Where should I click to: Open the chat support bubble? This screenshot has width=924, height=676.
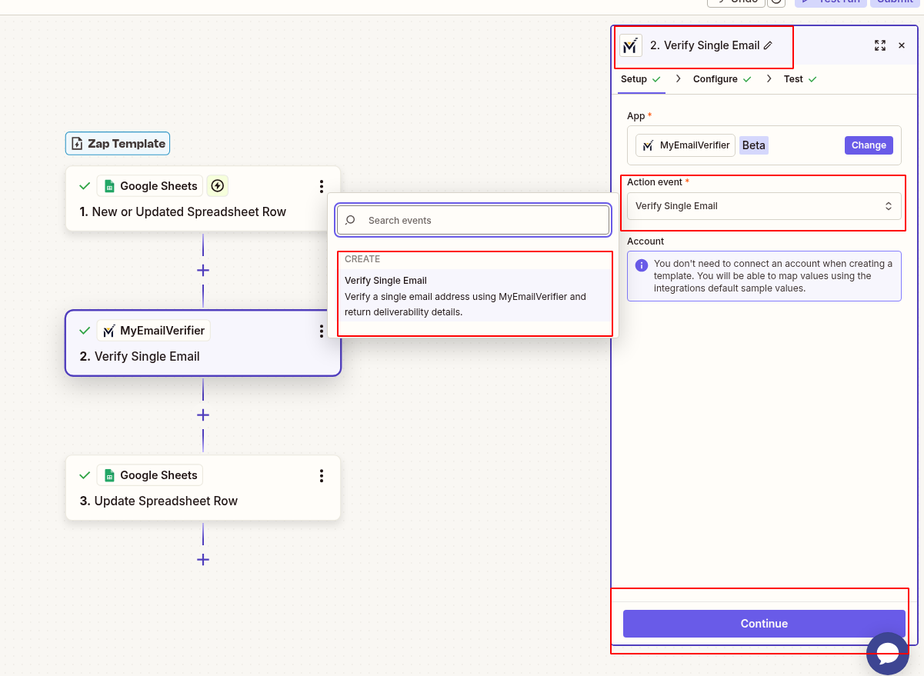888,654
